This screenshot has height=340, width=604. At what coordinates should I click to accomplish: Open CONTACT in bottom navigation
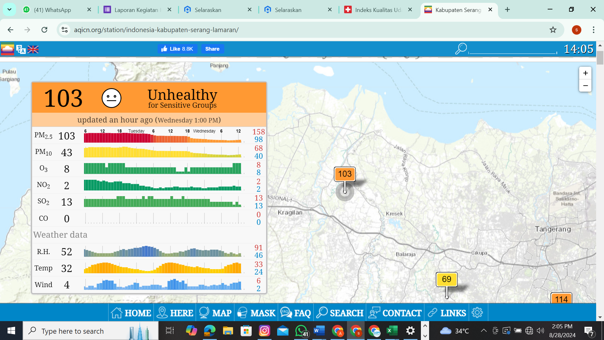coord(395,313)
